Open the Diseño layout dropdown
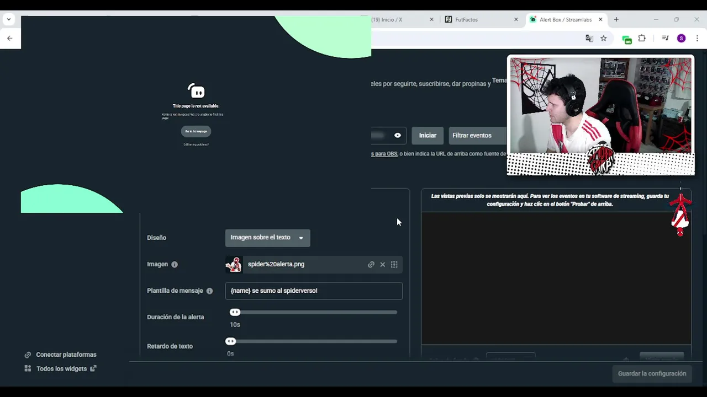The image size is (707, 397). click(x=267, y=238)
